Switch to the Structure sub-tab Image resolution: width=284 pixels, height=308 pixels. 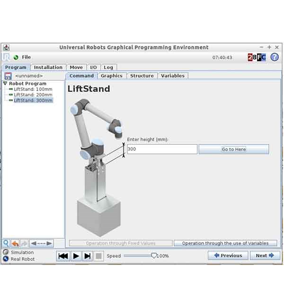142,76
